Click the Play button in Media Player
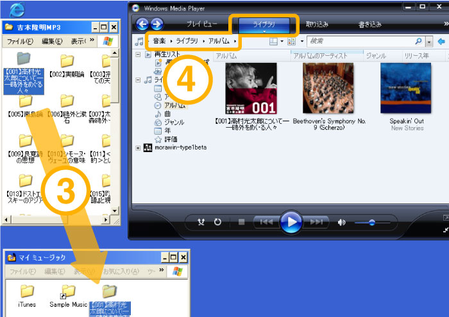The width and height of the screenshot is (449, 317). click(x=291, y=222)
